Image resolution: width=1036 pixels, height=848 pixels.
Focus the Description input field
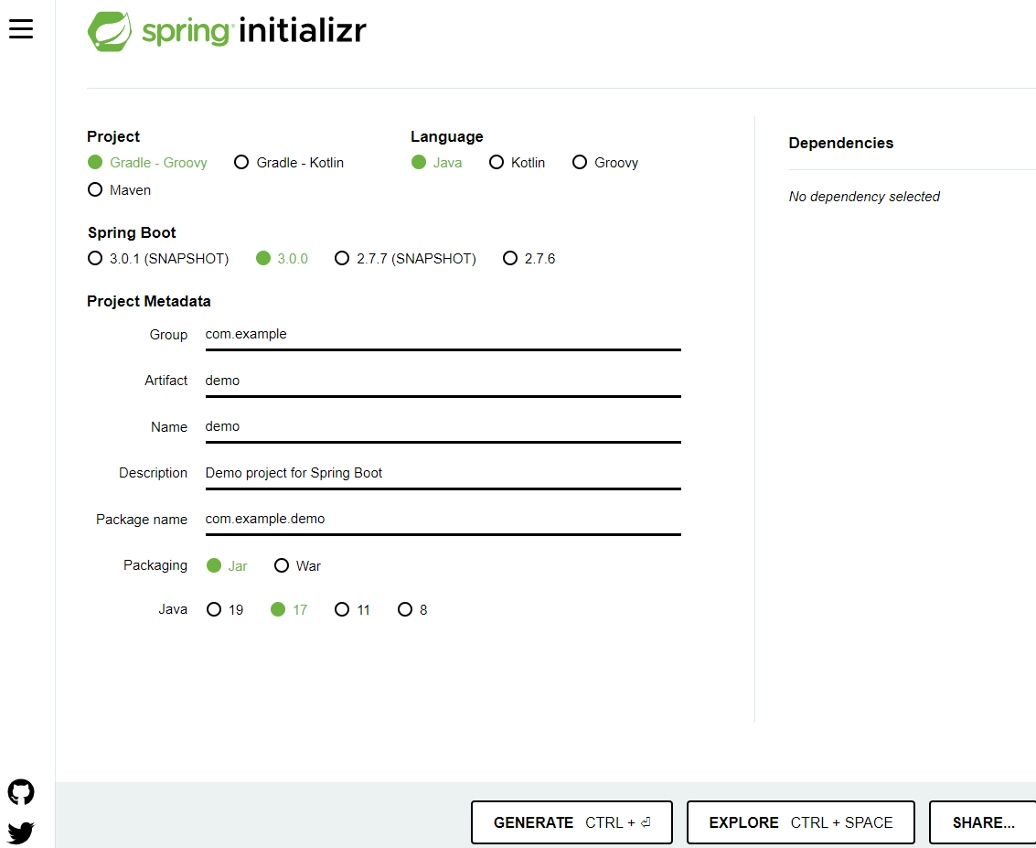(x=443, y=474)
